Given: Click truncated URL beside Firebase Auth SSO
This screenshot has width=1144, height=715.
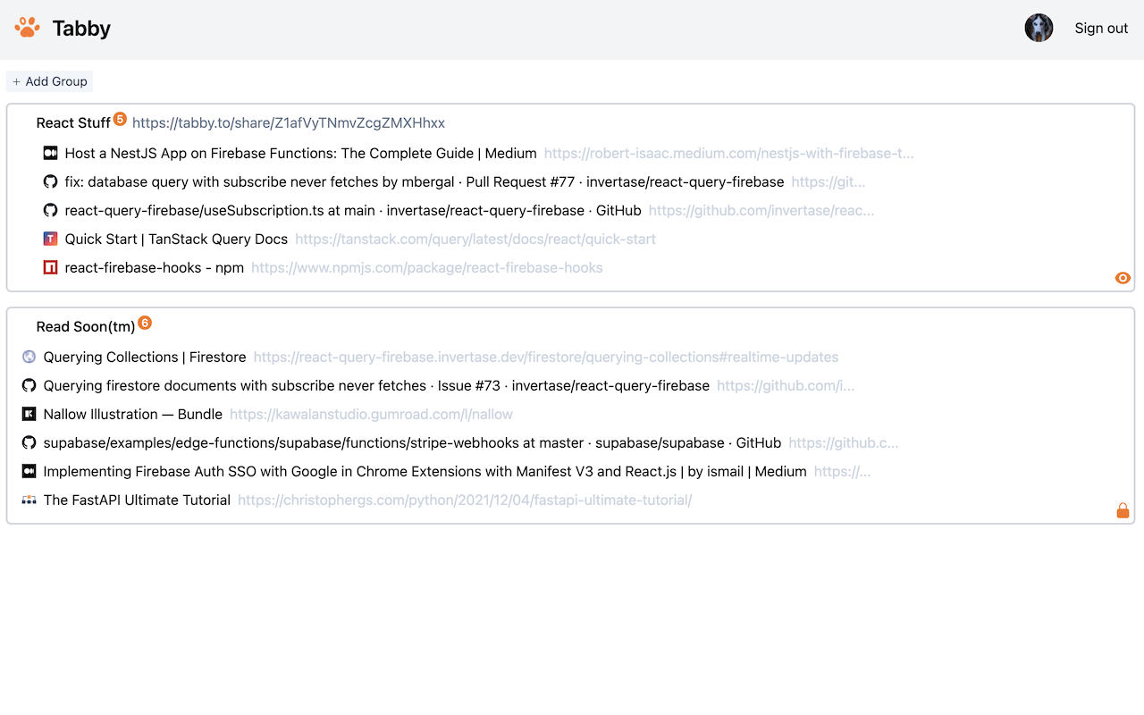Looking at the screenshot, I should pos(843,472).
